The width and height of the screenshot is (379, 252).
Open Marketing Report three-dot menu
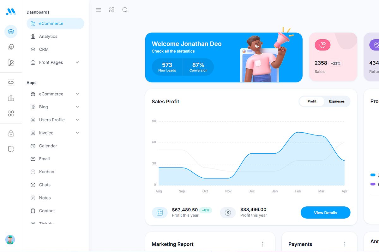coord(263,244)
